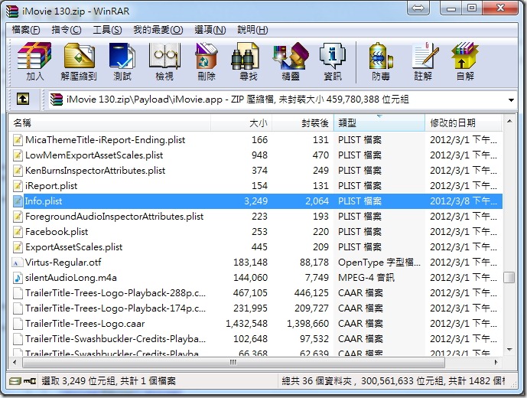Select ExportAssetScales.plist file name
This screenshot has height=398, width=527.
tap(73, 247)
